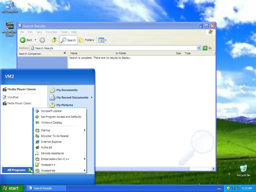
Task: Close the Search Companion pane
Action: 65,53
